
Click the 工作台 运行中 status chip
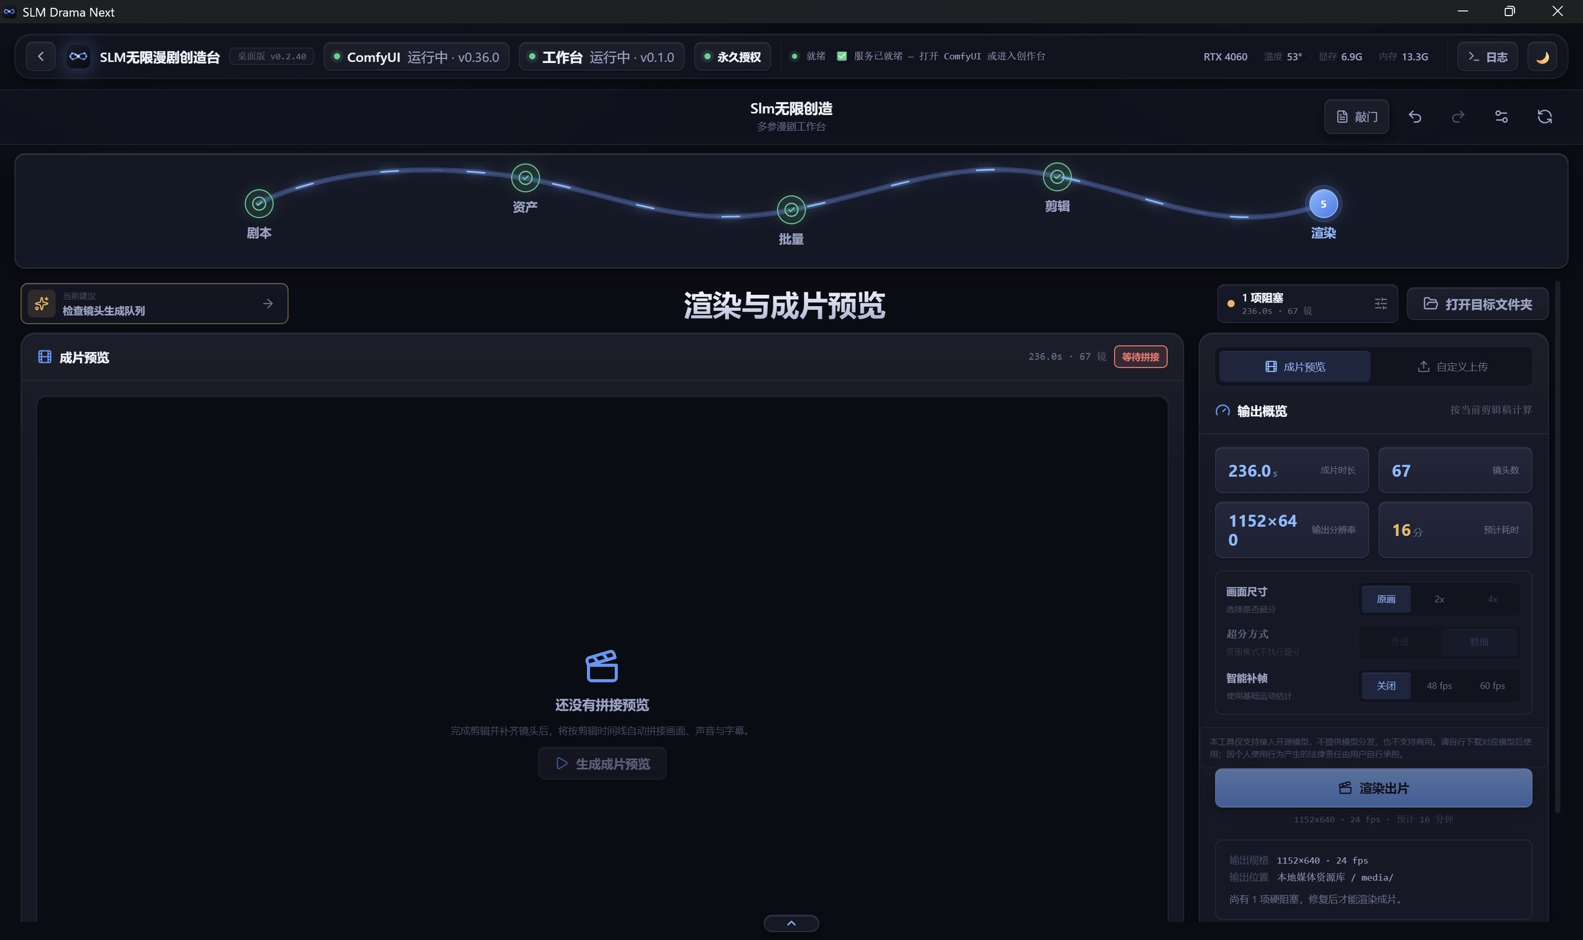(601, 57)
